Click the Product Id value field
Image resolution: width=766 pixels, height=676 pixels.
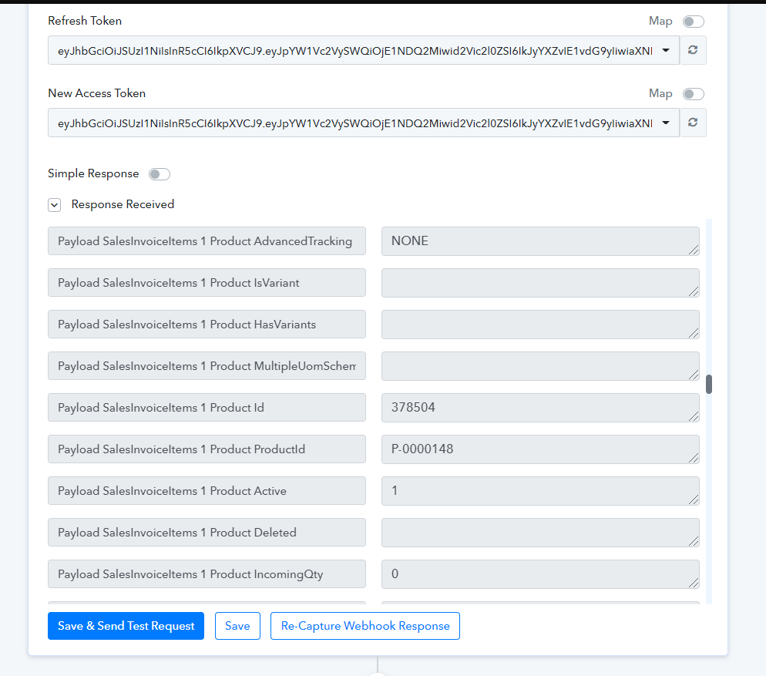[x=540, y=408]
